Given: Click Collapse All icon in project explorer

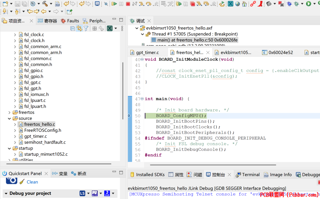Looking at the screenshot, I should pyautogui.click(x=73, y=28).
